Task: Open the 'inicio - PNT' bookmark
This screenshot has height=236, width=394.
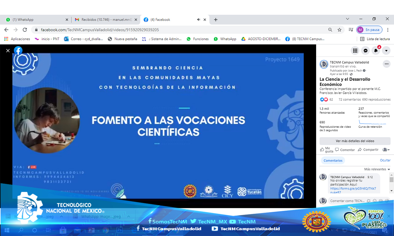Action: coord(47,39)
